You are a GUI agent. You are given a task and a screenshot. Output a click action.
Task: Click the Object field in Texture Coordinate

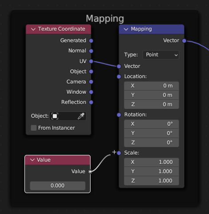click(x=68, y=116)
